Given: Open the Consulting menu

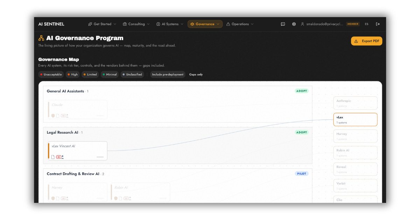Looking at the screenshot, I should pyautogui.click(x=136, y=24).
